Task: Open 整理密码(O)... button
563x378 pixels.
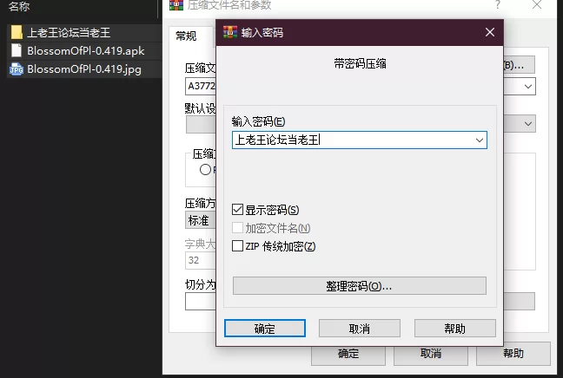Action: tap(360, 285)
